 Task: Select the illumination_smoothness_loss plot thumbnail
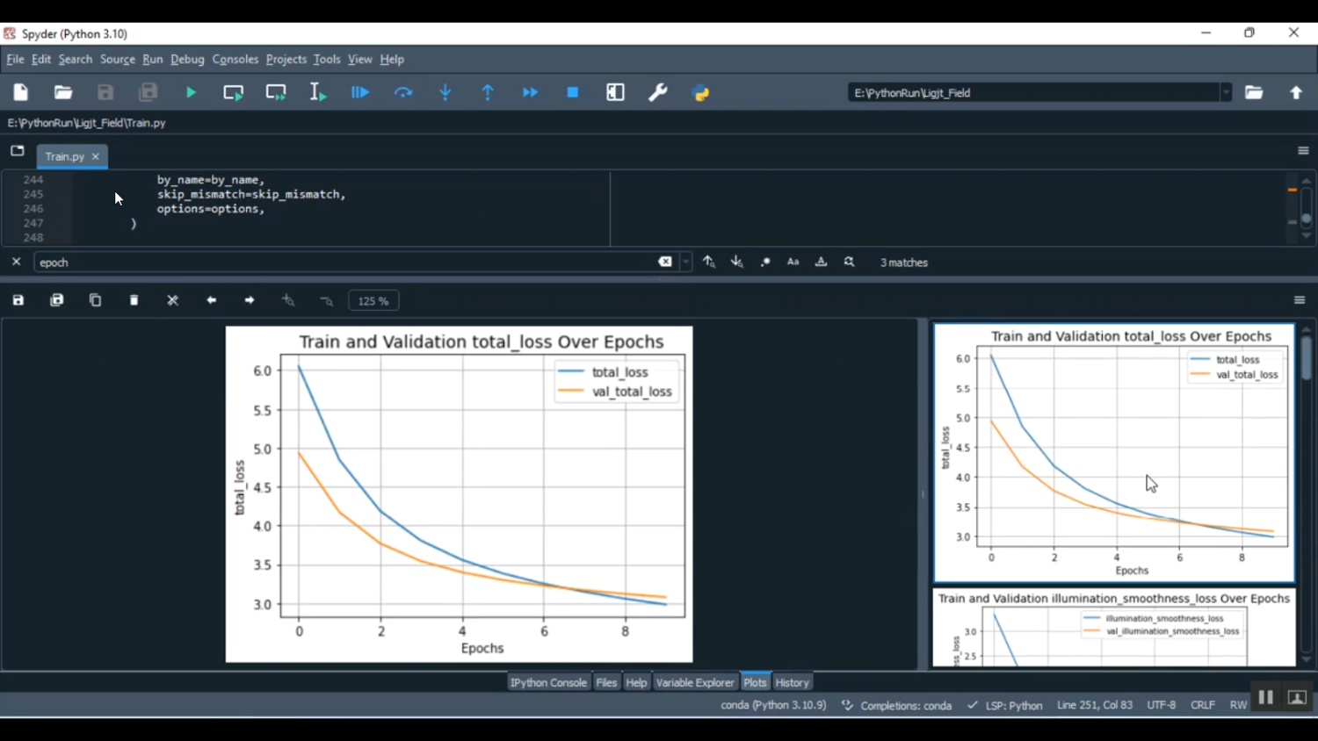coord(1113,628)
